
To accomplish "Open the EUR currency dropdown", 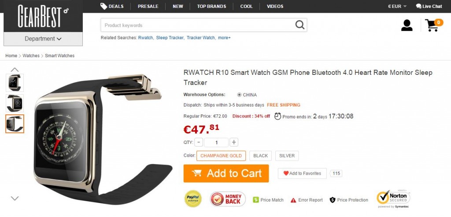I will [397, 6].
